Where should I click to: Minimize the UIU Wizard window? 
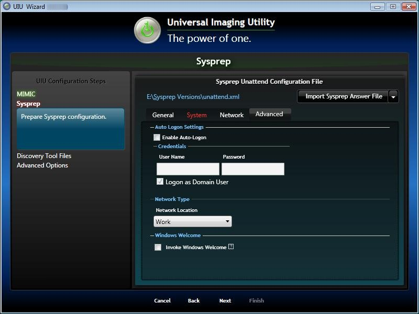(x=377, y=6)
